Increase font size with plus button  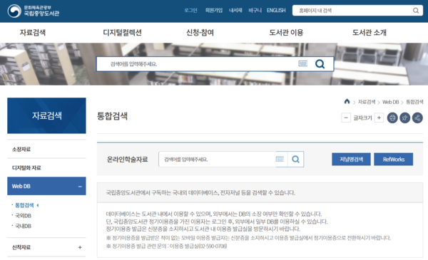379,118
